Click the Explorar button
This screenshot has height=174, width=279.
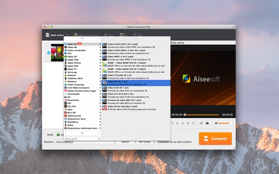(x=125, y=142)
